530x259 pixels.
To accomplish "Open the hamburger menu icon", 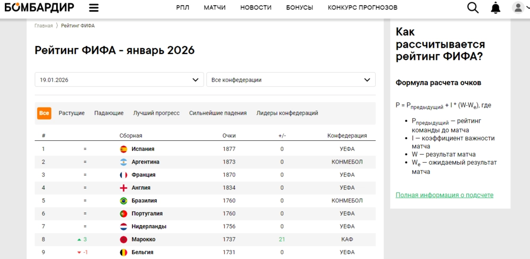I will point(94,7).
